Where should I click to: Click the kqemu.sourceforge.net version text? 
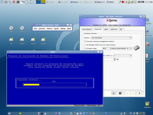[112, 25]
